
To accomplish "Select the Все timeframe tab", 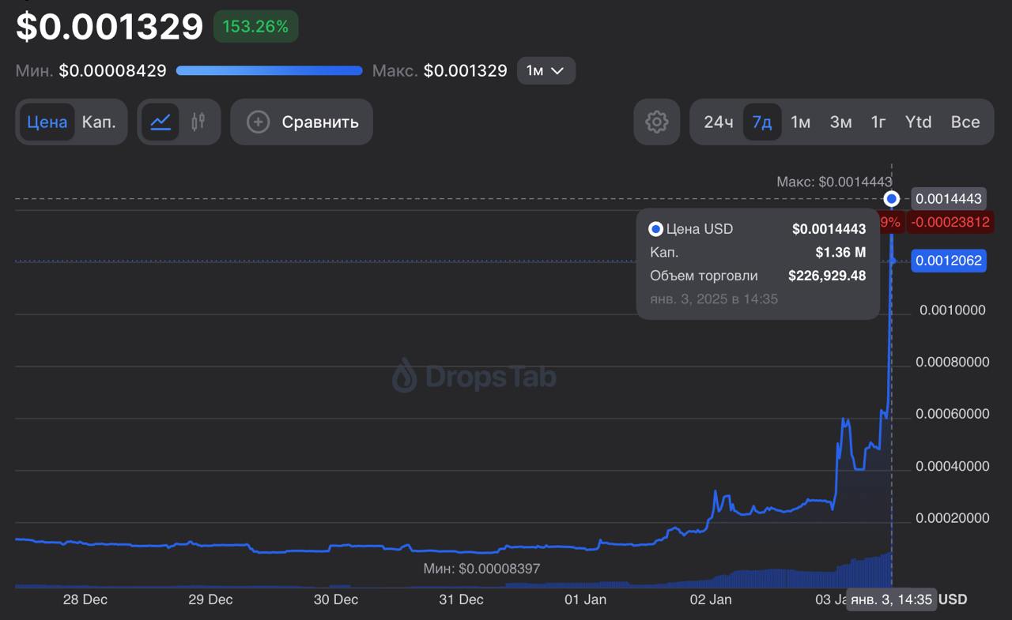I will 965,122.
